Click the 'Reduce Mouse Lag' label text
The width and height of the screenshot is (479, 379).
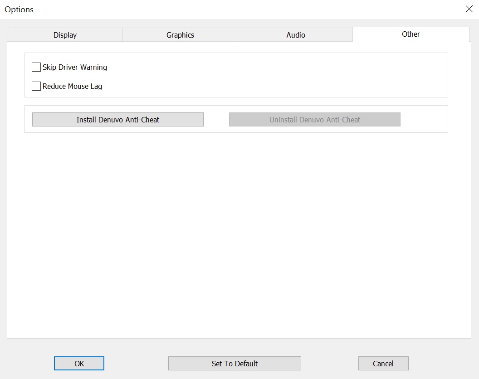(x=72, y=86)
